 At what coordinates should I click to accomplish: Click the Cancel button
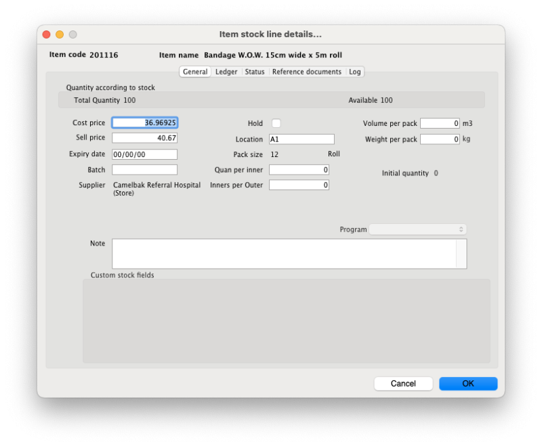[403, 384]
